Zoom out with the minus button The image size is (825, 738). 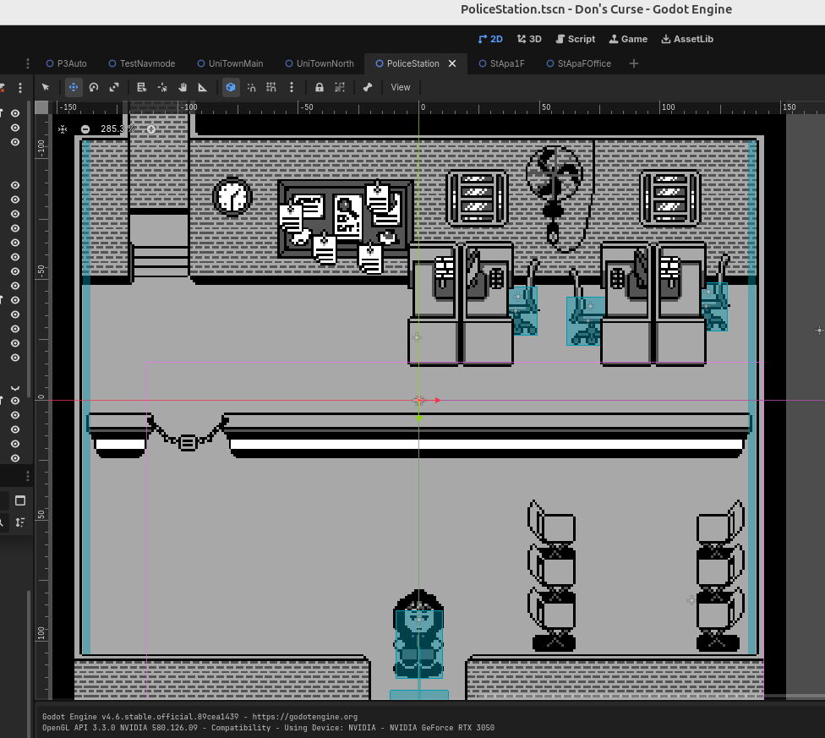[x=85, y=129]
